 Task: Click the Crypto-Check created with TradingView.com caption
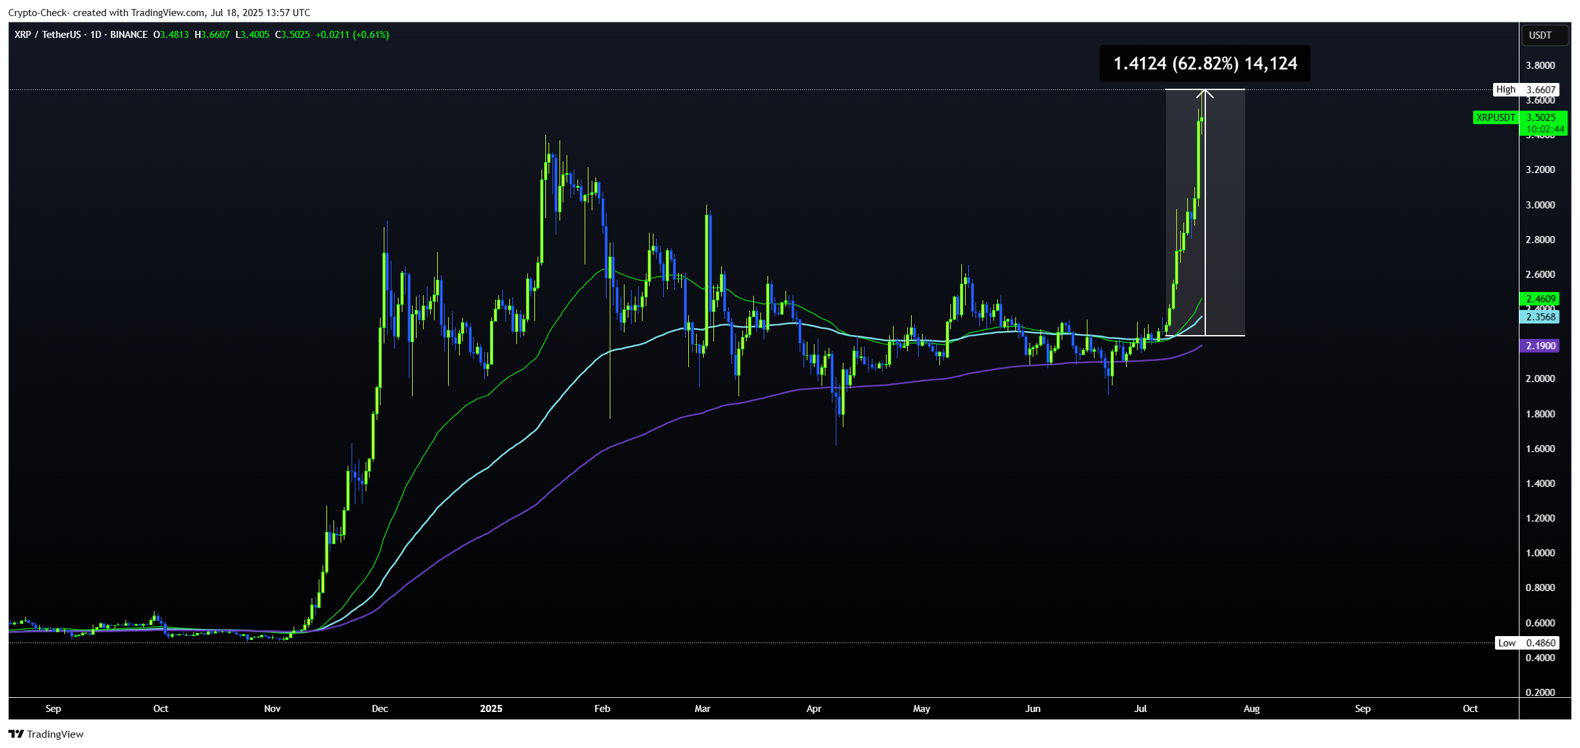click(159, 12)
